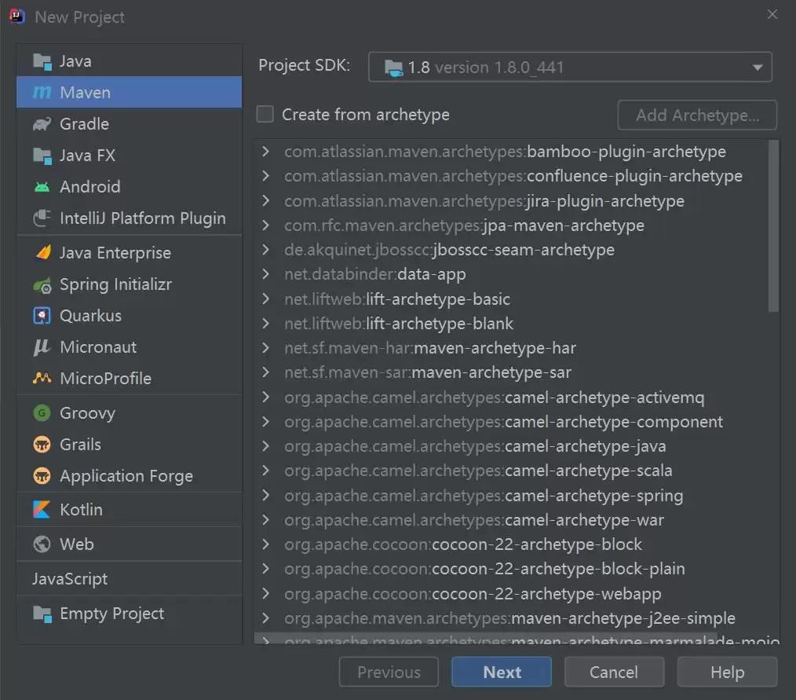796x700 pixels.
Task: Click the Next button
Action: pos(502,672)
